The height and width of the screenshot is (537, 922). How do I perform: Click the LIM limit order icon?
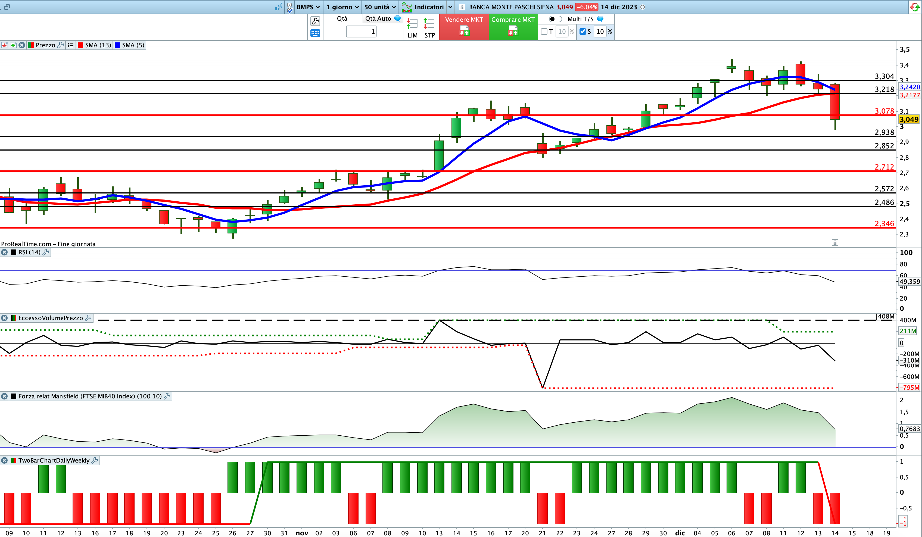[412, 28]
